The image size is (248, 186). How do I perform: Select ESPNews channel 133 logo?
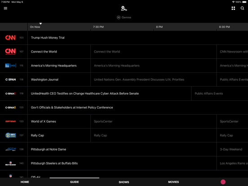pyautogui.click(x=11, y=121)
